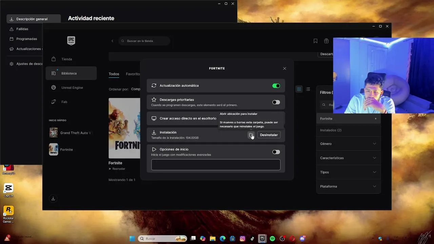
Task: Close the Fortnite settings dialog
Action: tap(284, 68)
